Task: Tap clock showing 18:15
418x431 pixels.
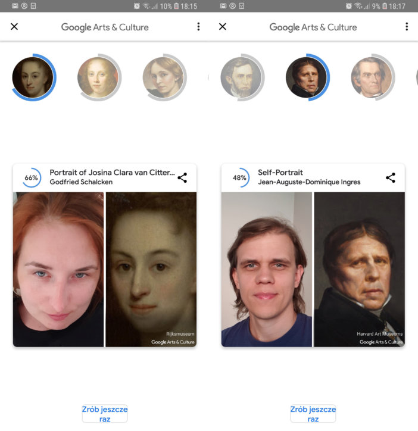Action: pos(189,7)
